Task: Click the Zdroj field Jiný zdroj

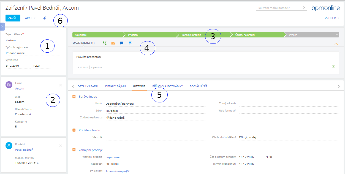Action: tap(156, 111)
